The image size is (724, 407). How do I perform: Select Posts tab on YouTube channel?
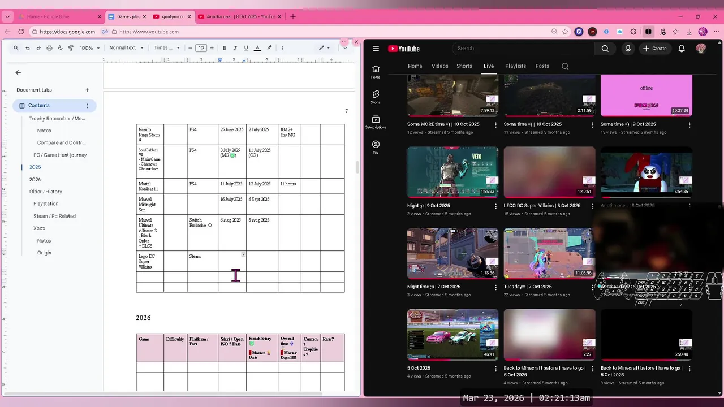pyautogui.click(x=542, y=66)
